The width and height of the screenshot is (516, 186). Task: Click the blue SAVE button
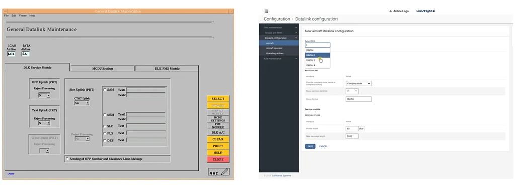(310, 146)
